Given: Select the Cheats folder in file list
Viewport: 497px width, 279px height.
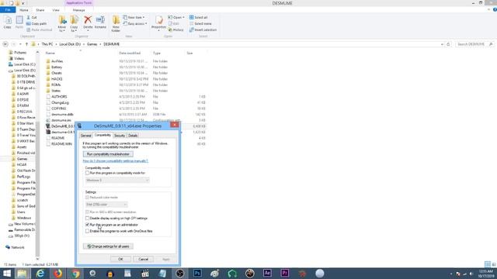Looking at the screenshot, I should 57,73.
